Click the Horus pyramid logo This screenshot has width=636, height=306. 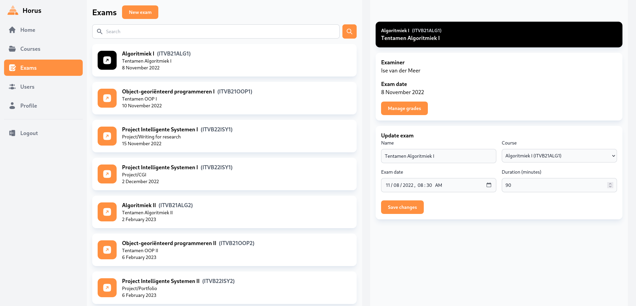(x=13, y=10)
